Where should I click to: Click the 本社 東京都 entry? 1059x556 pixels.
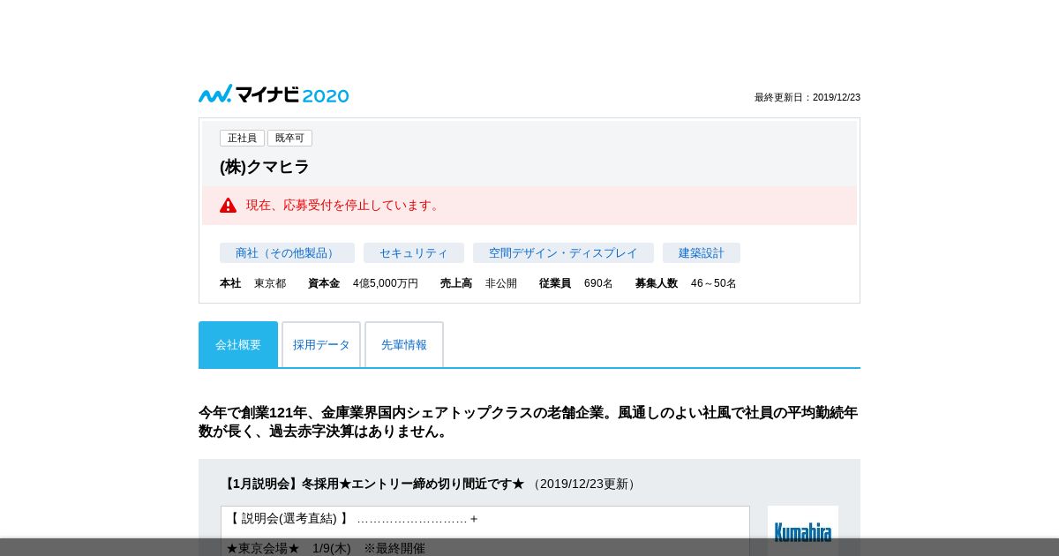(252, 283)
